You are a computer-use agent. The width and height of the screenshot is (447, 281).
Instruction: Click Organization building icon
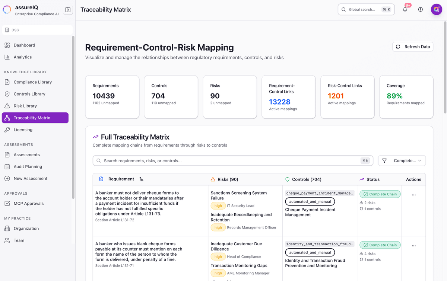(7, 228)
